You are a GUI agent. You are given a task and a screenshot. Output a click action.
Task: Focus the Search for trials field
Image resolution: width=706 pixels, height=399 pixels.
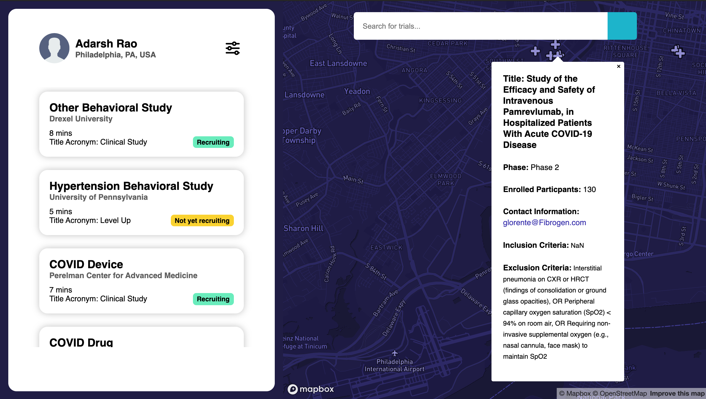tap(480, 26)
